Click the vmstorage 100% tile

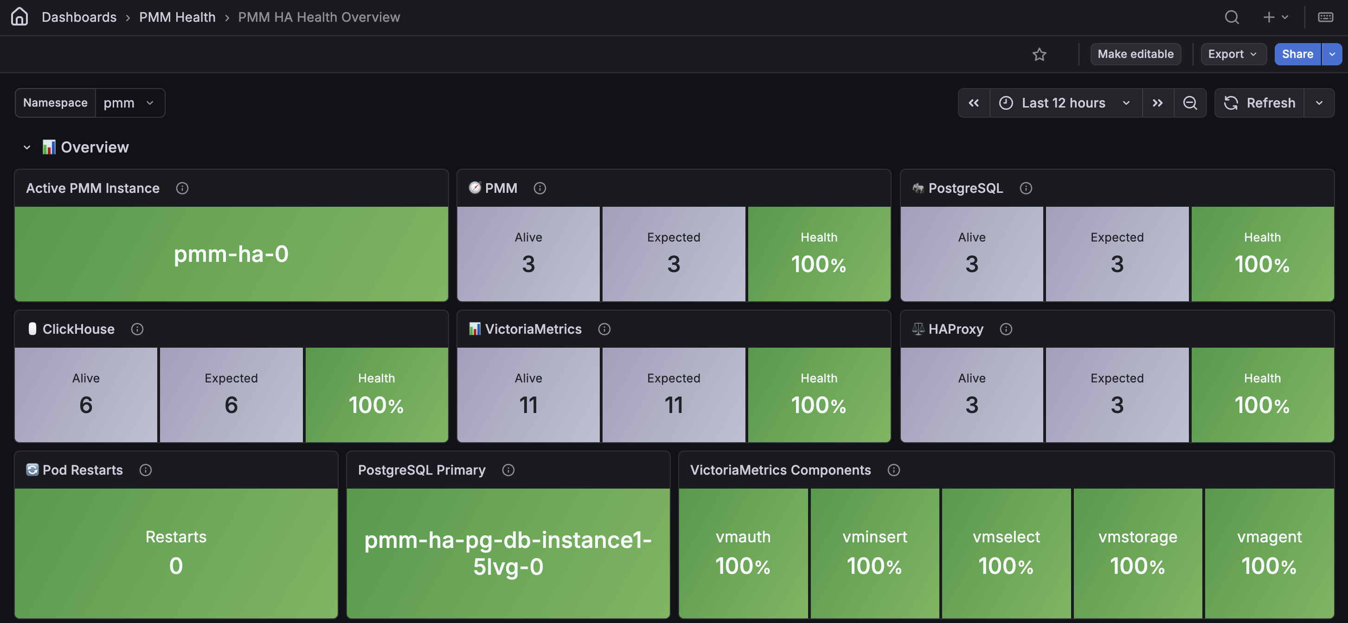click(x=1138, y=553)
